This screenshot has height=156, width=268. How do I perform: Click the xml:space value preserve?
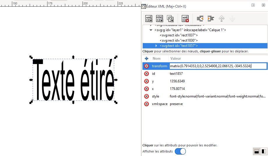(176, 104)
